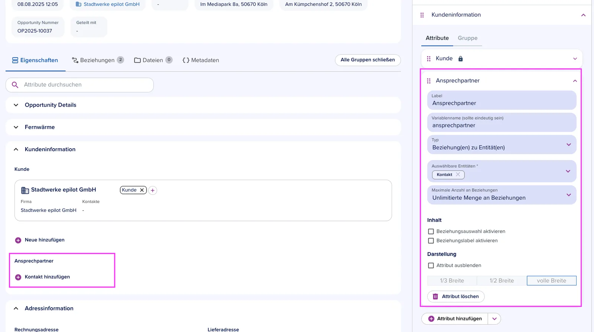Collapse the Kundeninformation group in main panel
594x332 pixels.
pyautogui.click(x=16, y=149)
